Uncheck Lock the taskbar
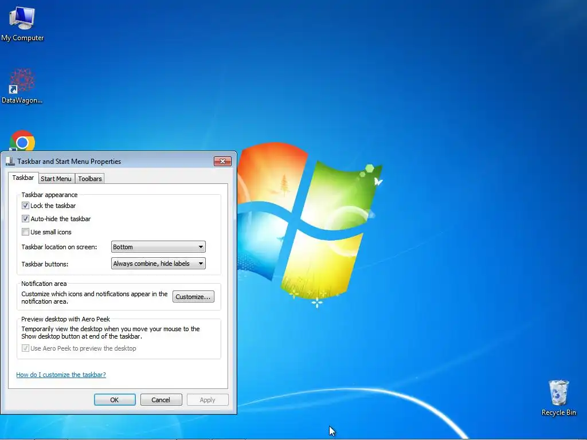The height and width of the screenshot is (440, 587). click(x=25, y=206)
